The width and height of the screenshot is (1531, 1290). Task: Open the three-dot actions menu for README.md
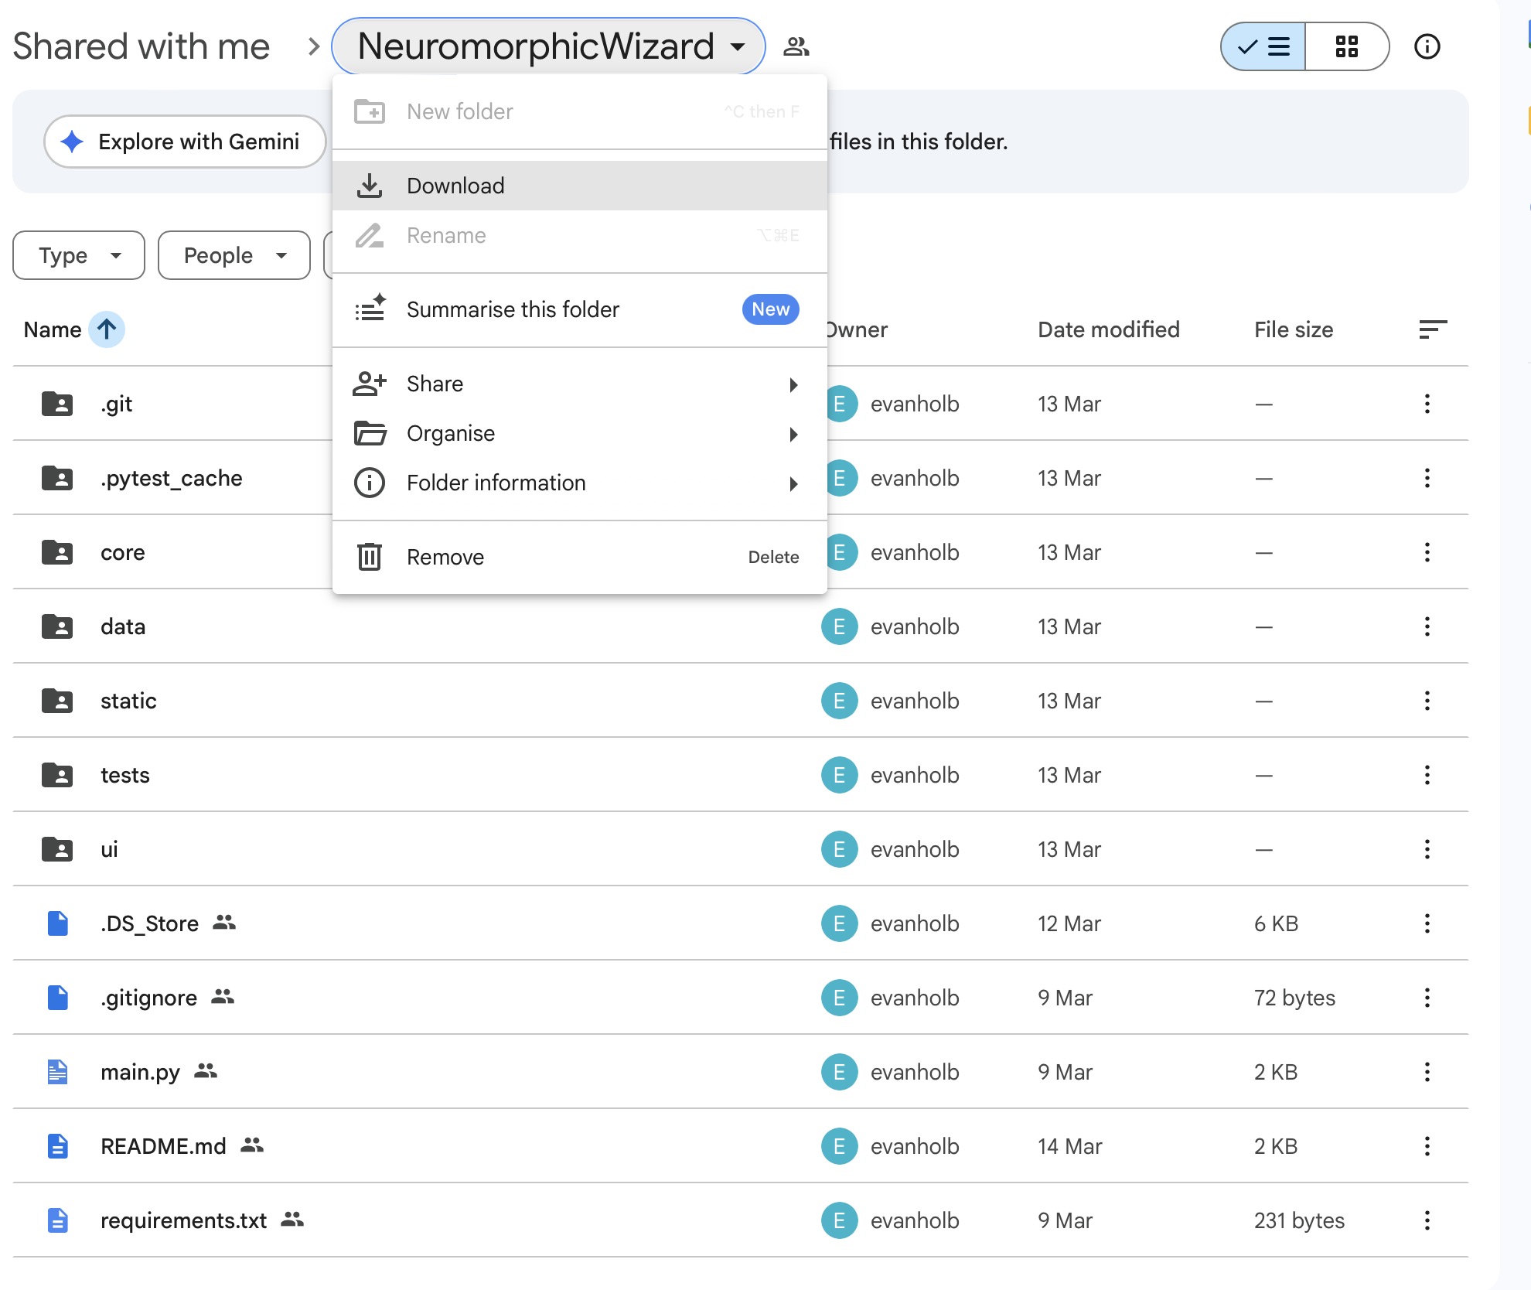tap(1427, 1146)
